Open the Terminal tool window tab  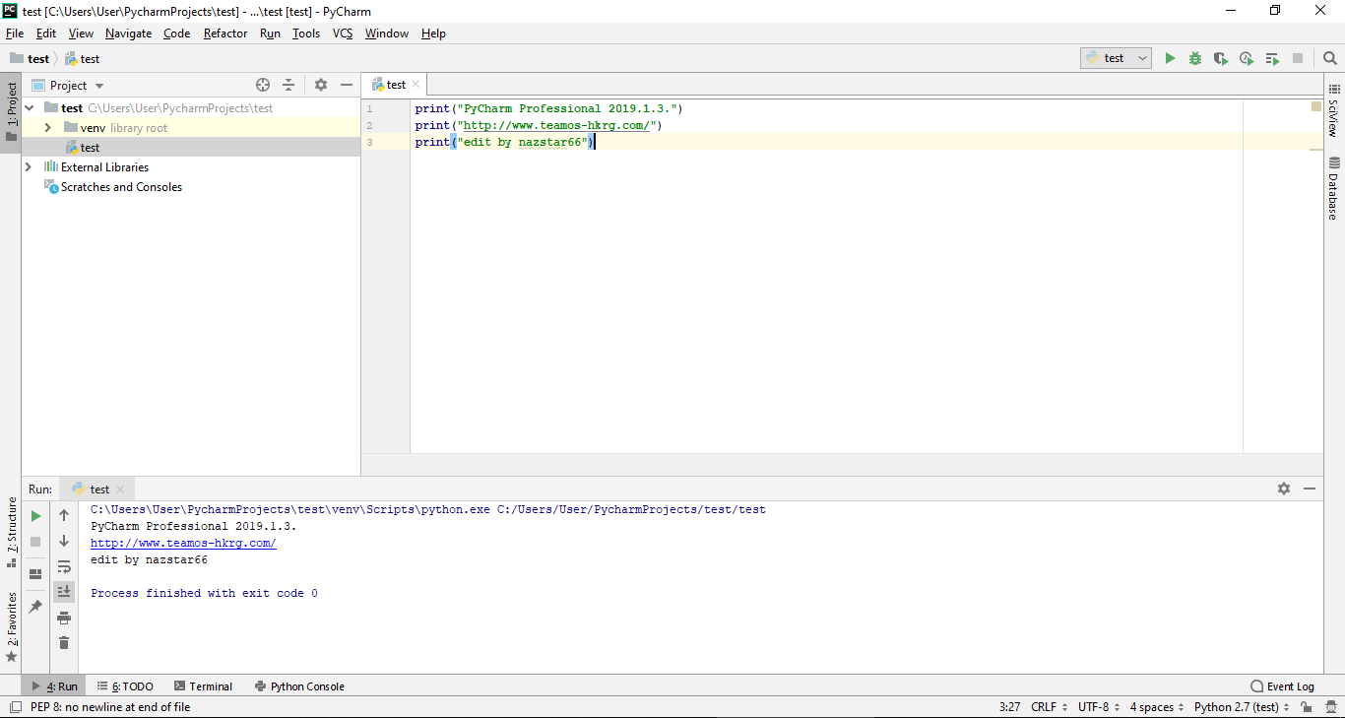tap(204, 686)
